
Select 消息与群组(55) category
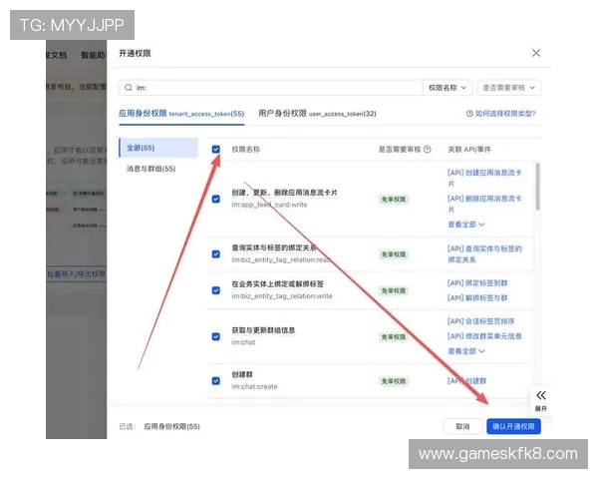[151, 169]
